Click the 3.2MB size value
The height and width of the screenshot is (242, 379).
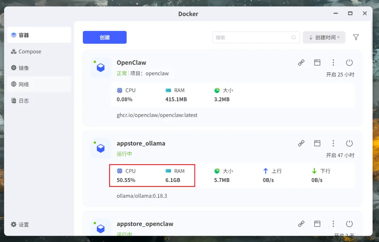tap(222, 99)
